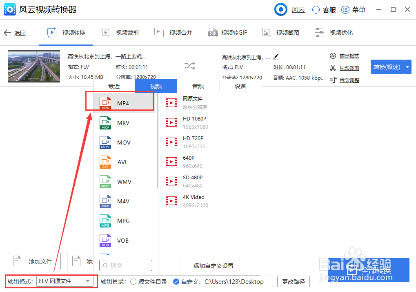This screenshot has height=292, width=416.
Task: Click the output path field C:\Users\123\Desktop
Action: click(x=238, y=282)
